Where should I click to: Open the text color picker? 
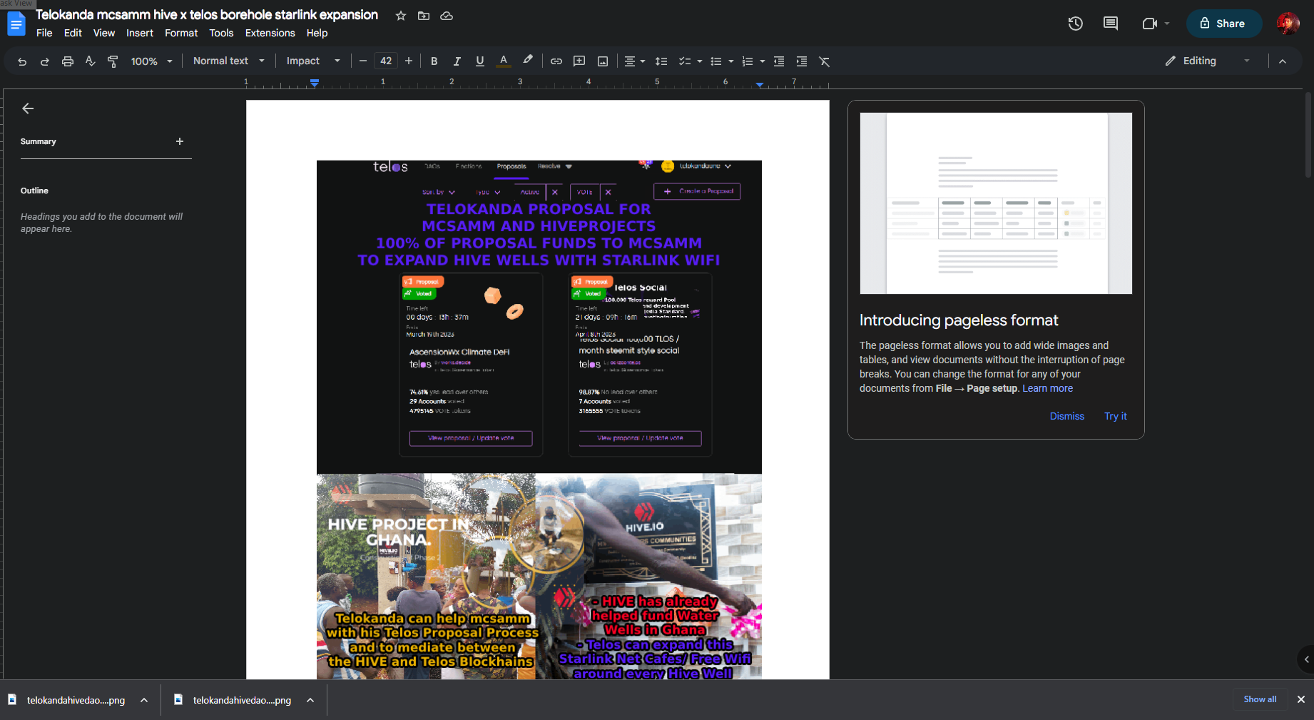[504, 61]
